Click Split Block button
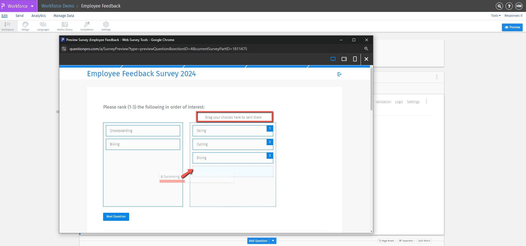The height and width of the screenshot is (246, 526). pyautogui.click(x=424, y=241)
